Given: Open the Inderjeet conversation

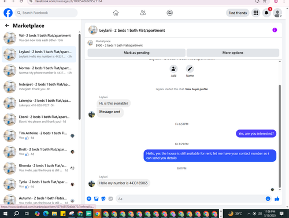Looking at the screenshot, I should click(x=39, y=87).
